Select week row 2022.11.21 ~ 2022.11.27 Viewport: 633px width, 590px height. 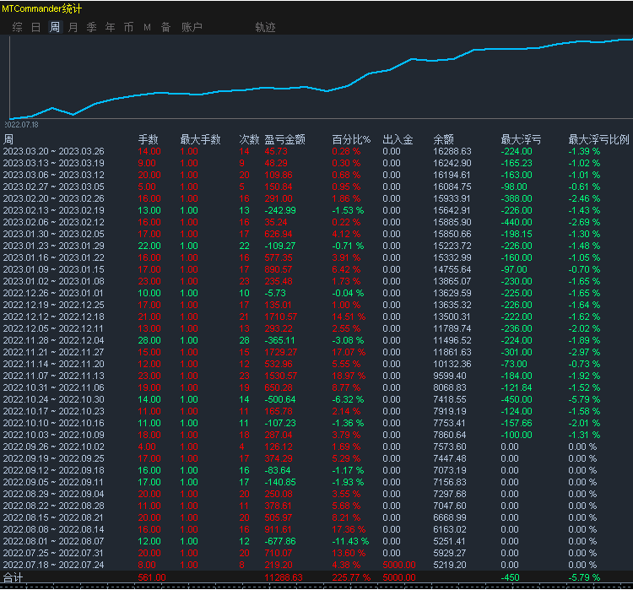pos(316,352)
